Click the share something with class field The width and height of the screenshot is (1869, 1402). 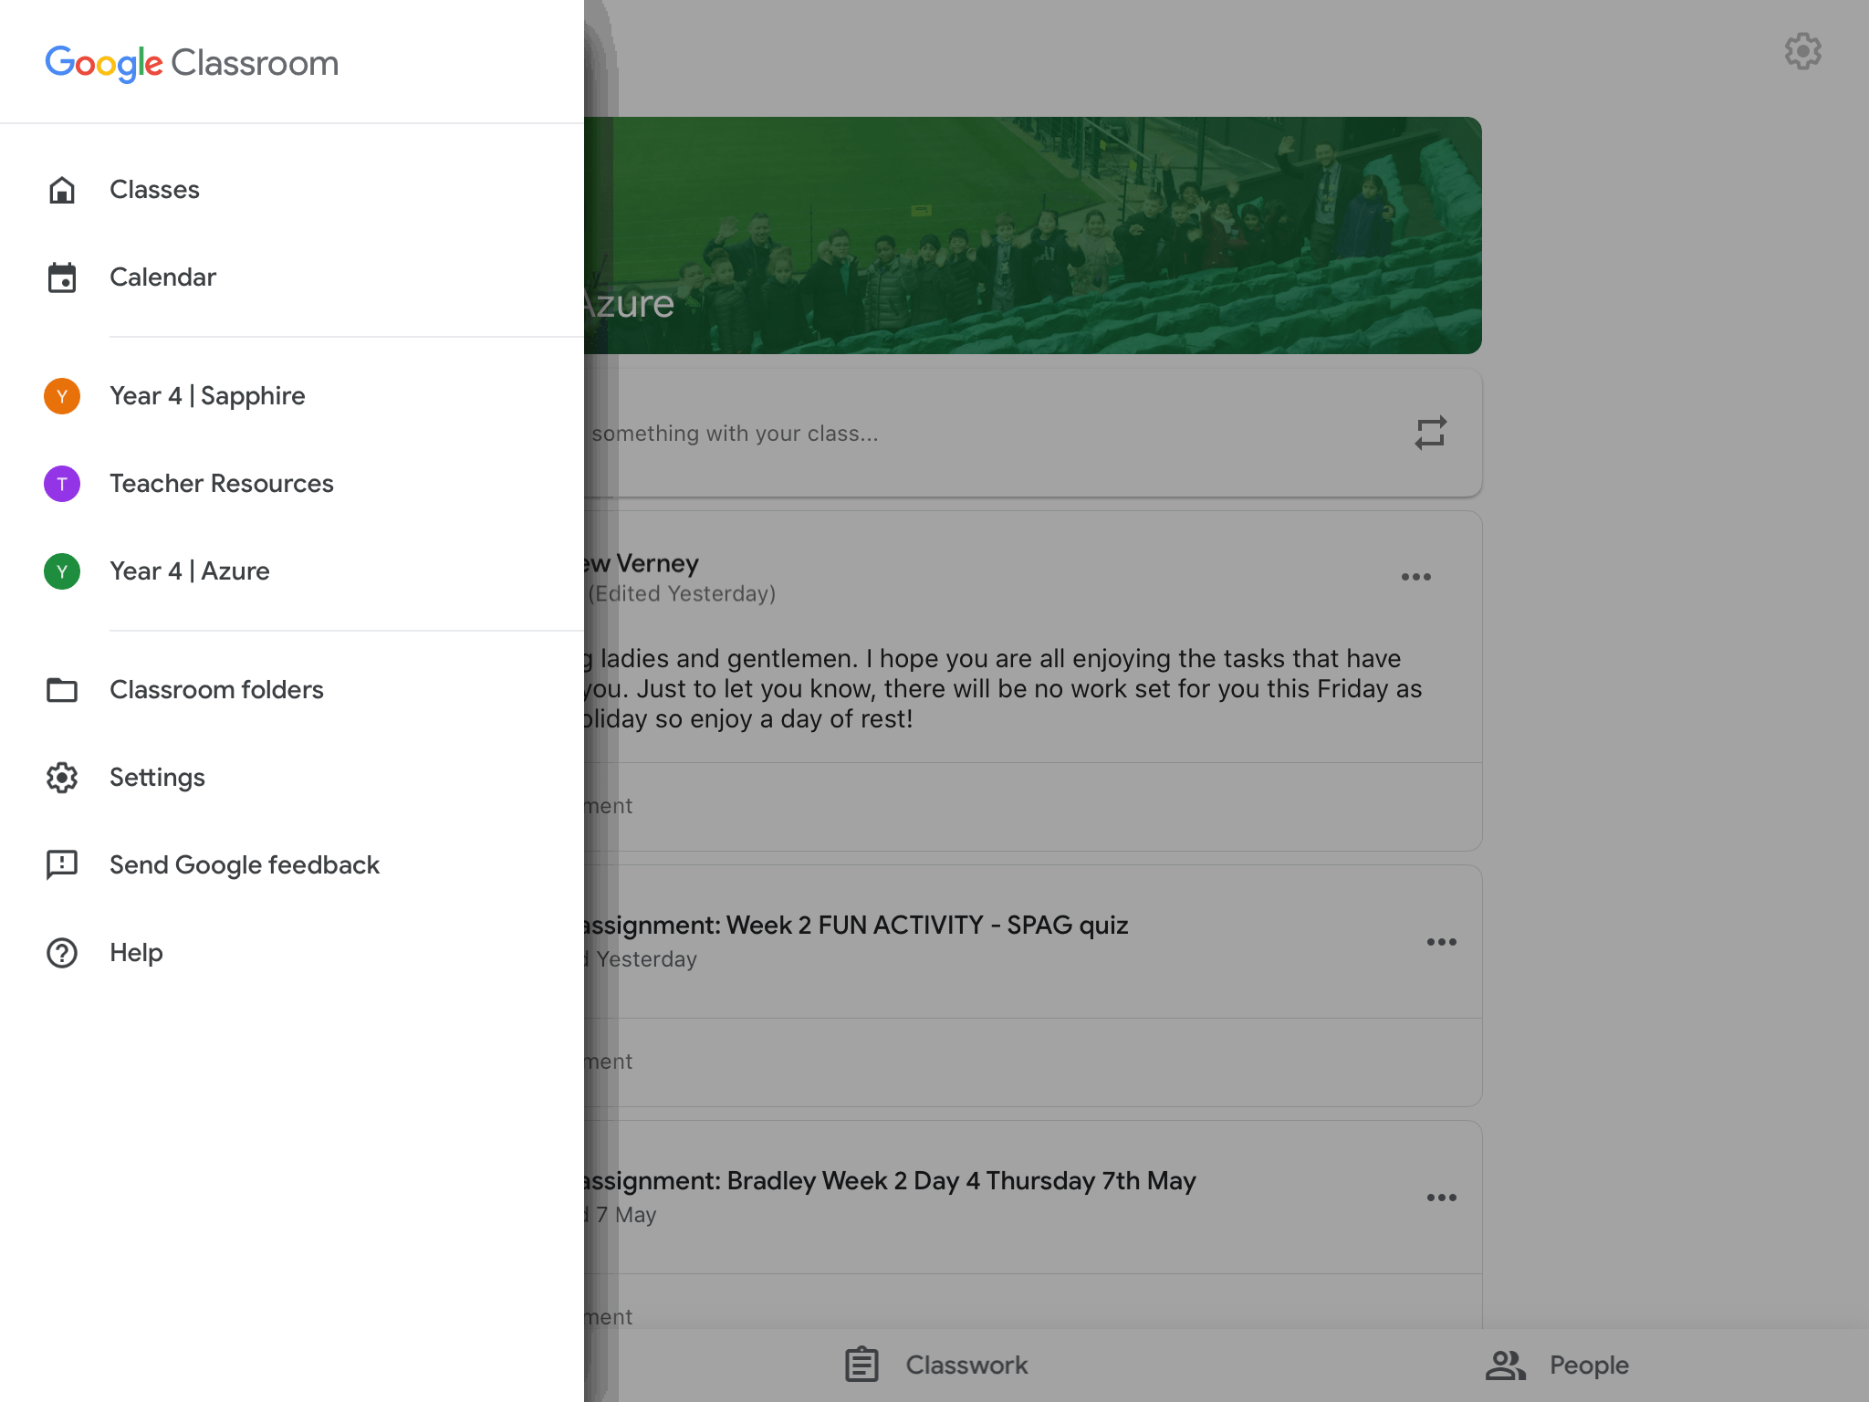click(x=913, y=434)
